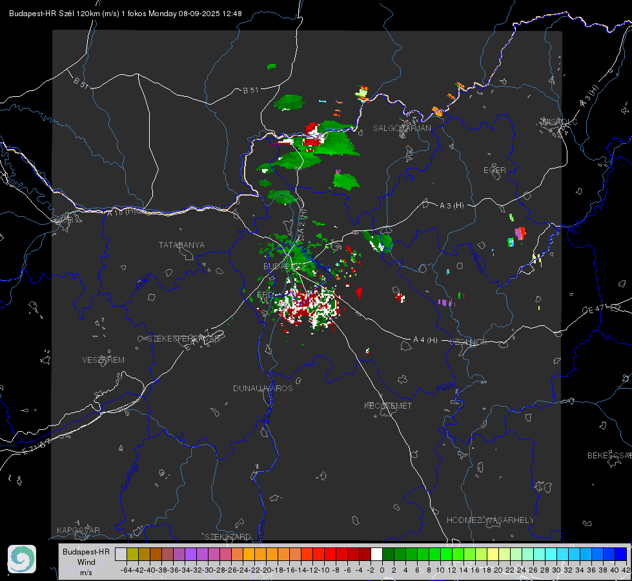
Task: Click the dark blue swatch above 42
Action: pos(621,554)
